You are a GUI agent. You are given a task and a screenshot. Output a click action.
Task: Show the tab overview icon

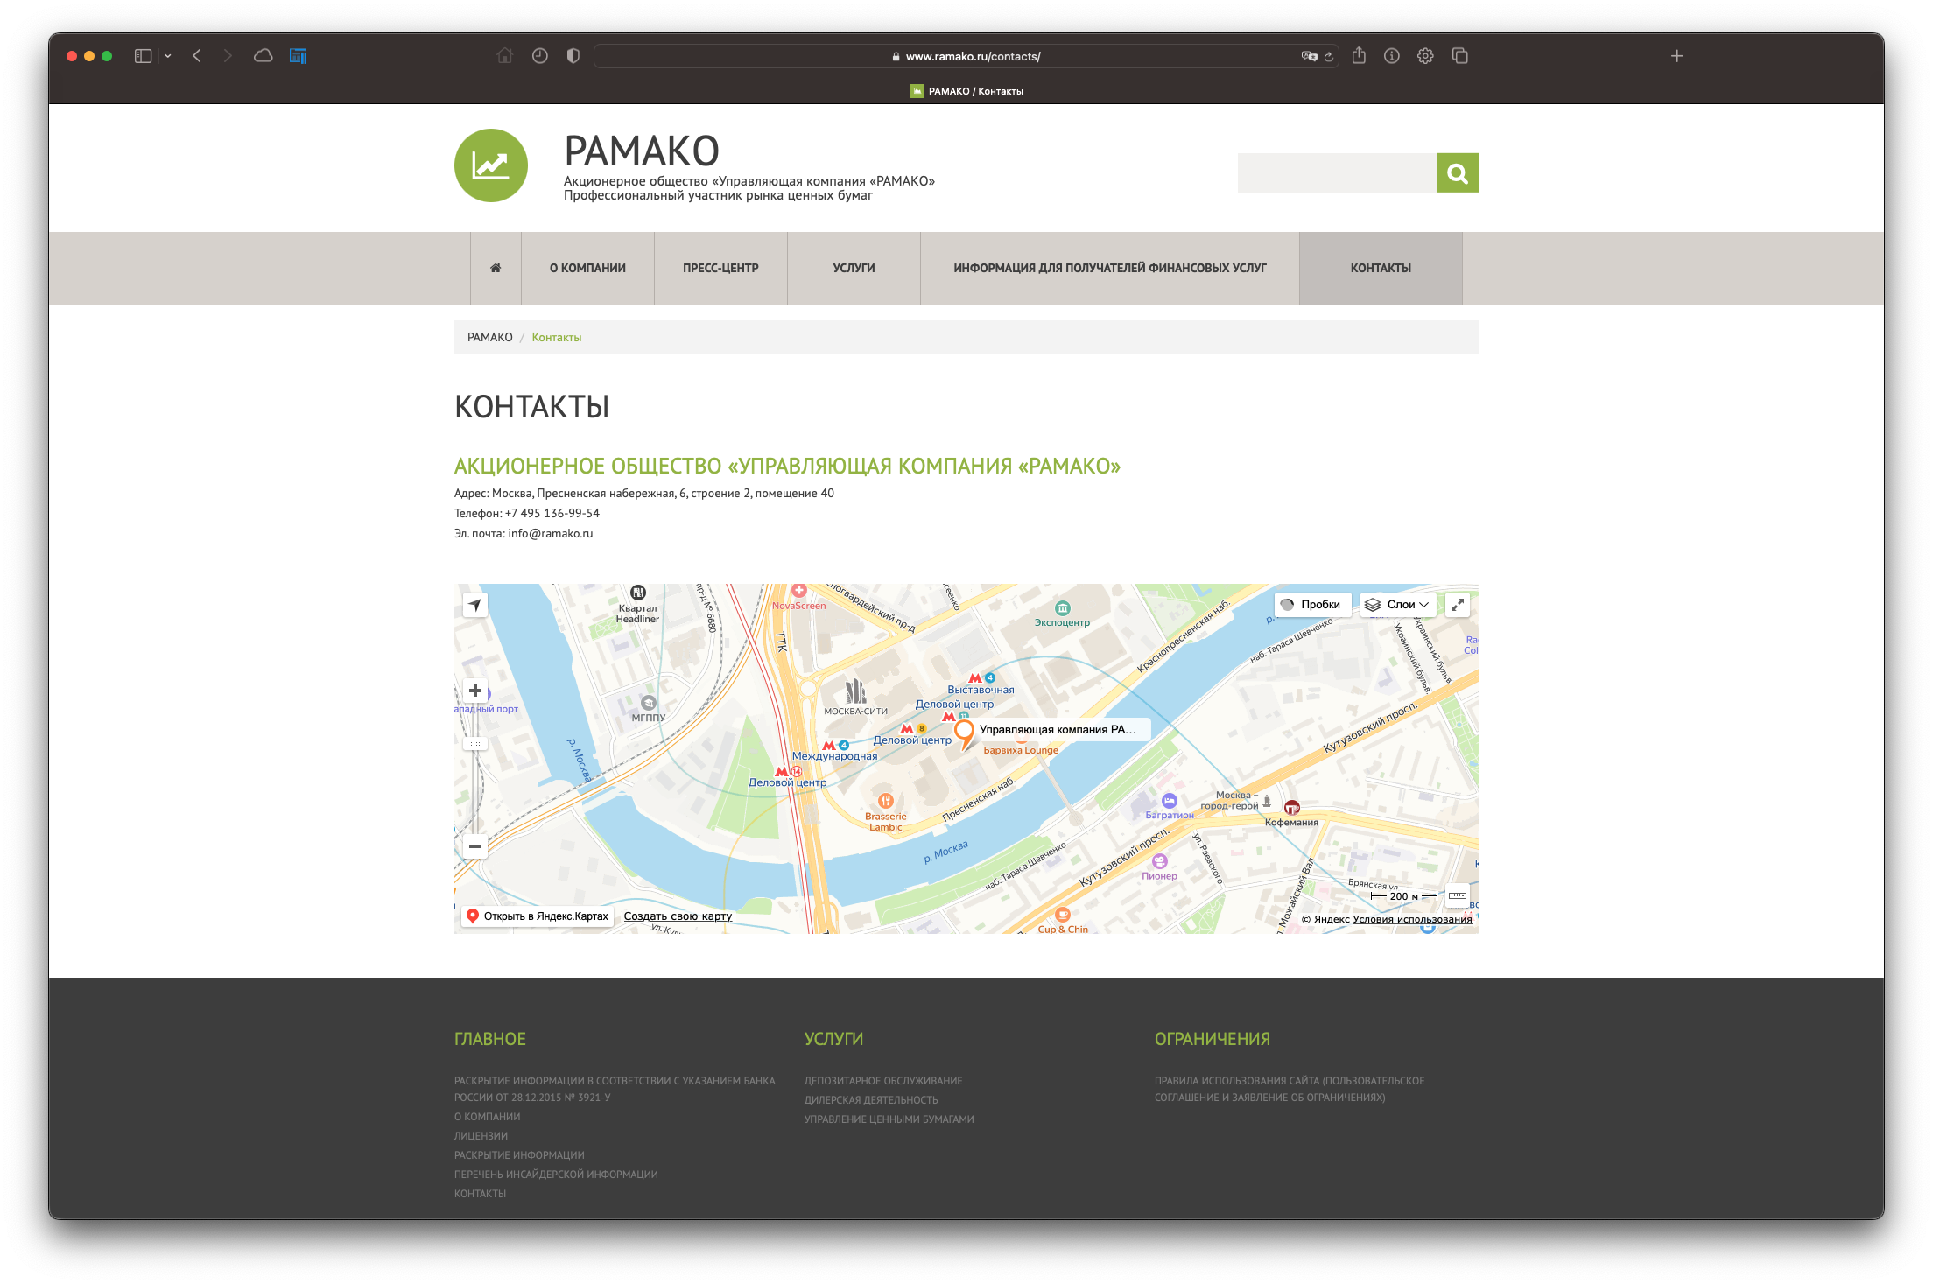pos(1460,56)
